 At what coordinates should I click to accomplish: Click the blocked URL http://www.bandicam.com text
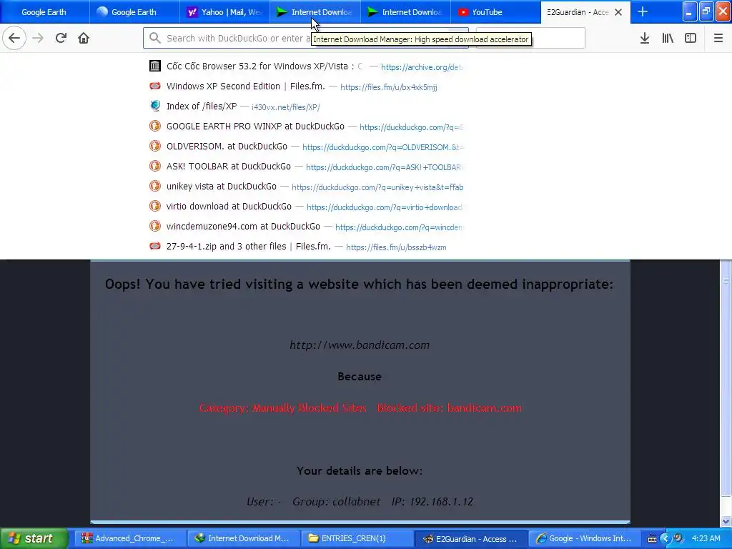coord(360,345)
